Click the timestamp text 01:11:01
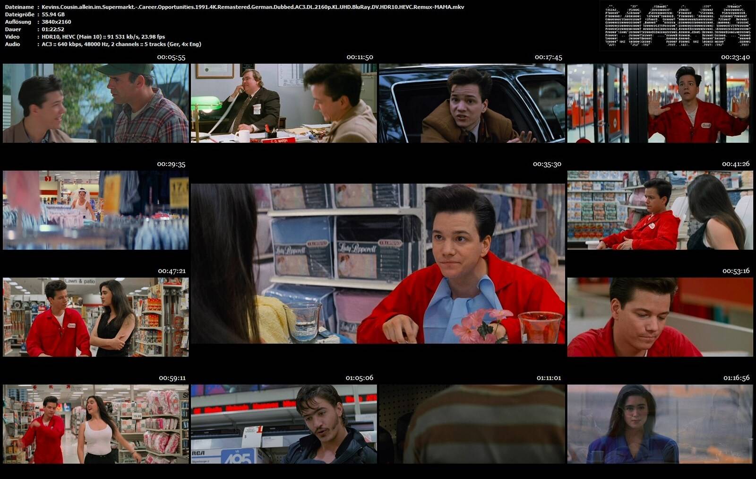This screenshot has height=479, width=756. (x=549, y=378)
